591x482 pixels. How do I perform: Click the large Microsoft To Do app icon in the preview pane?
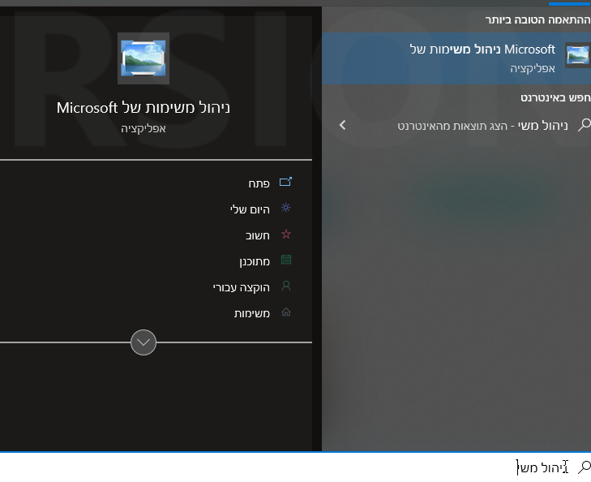(x=143, y=58)
